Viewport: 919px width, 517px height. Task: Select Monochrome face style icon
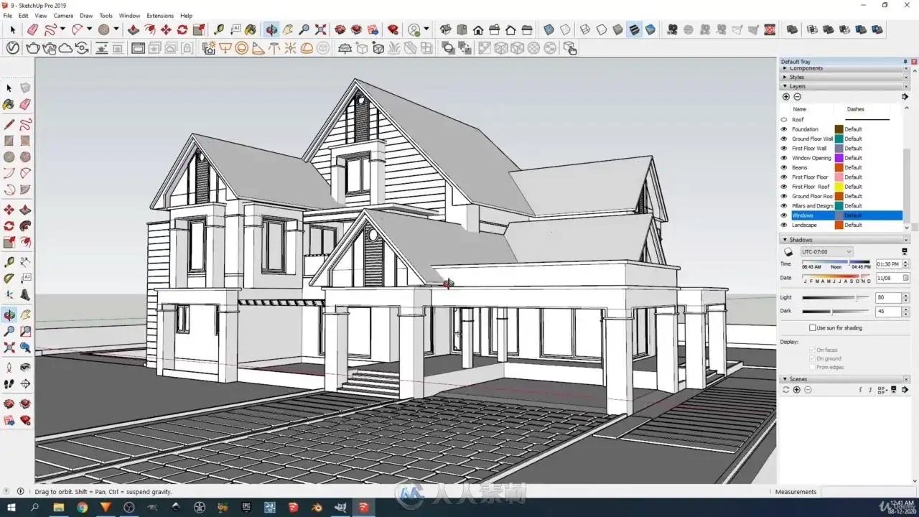click(650, 29)
